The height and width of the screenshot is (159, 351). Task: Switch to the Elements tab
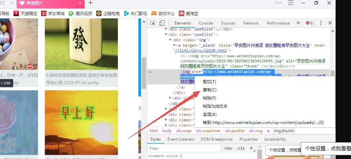click(183, 23)
